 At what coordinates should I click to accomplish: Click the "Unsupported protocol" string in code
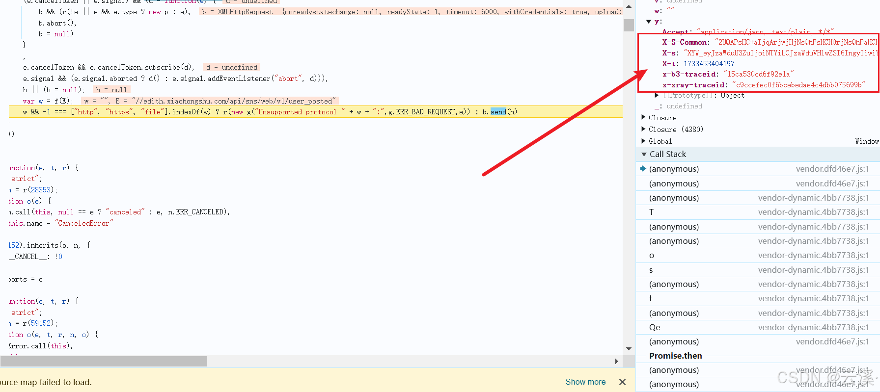pyautogui.click(x=299, y=112)
